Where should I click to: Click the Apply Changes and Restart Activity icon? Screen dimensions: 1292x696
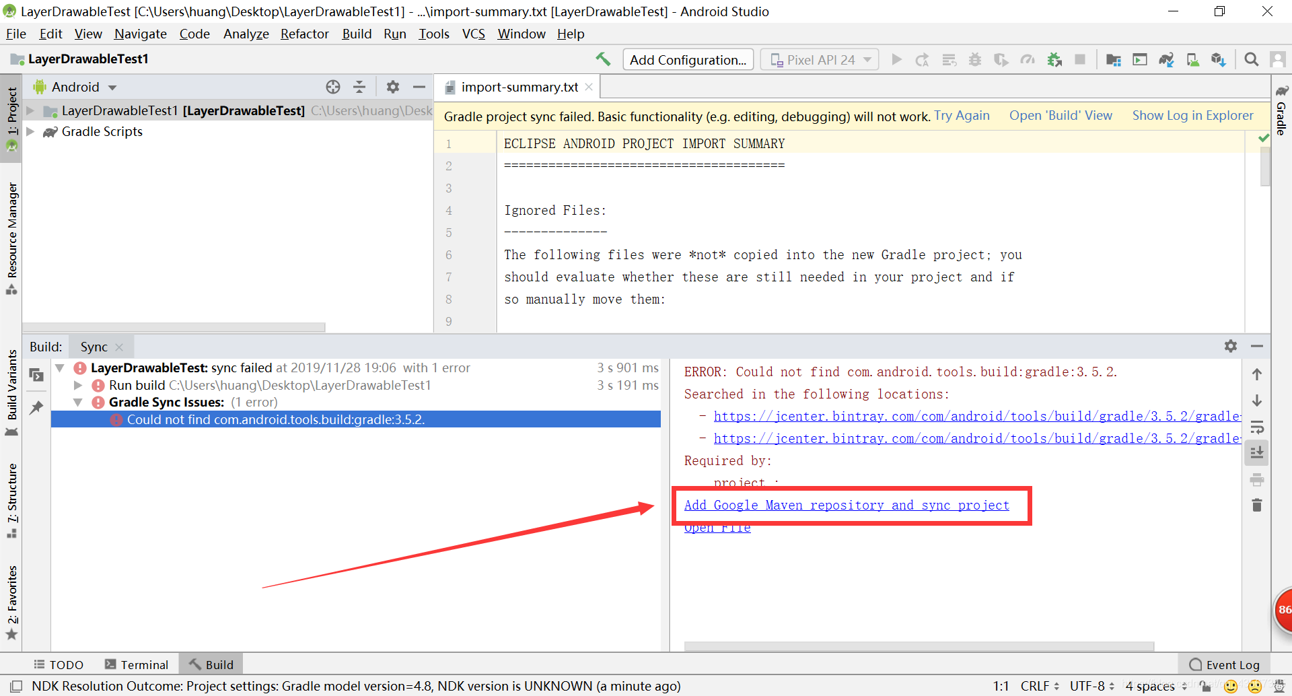coord(922,60)
